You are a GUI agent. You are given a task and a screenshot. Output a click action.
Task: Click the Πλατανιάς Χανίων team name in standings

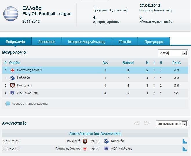(30, 70)
